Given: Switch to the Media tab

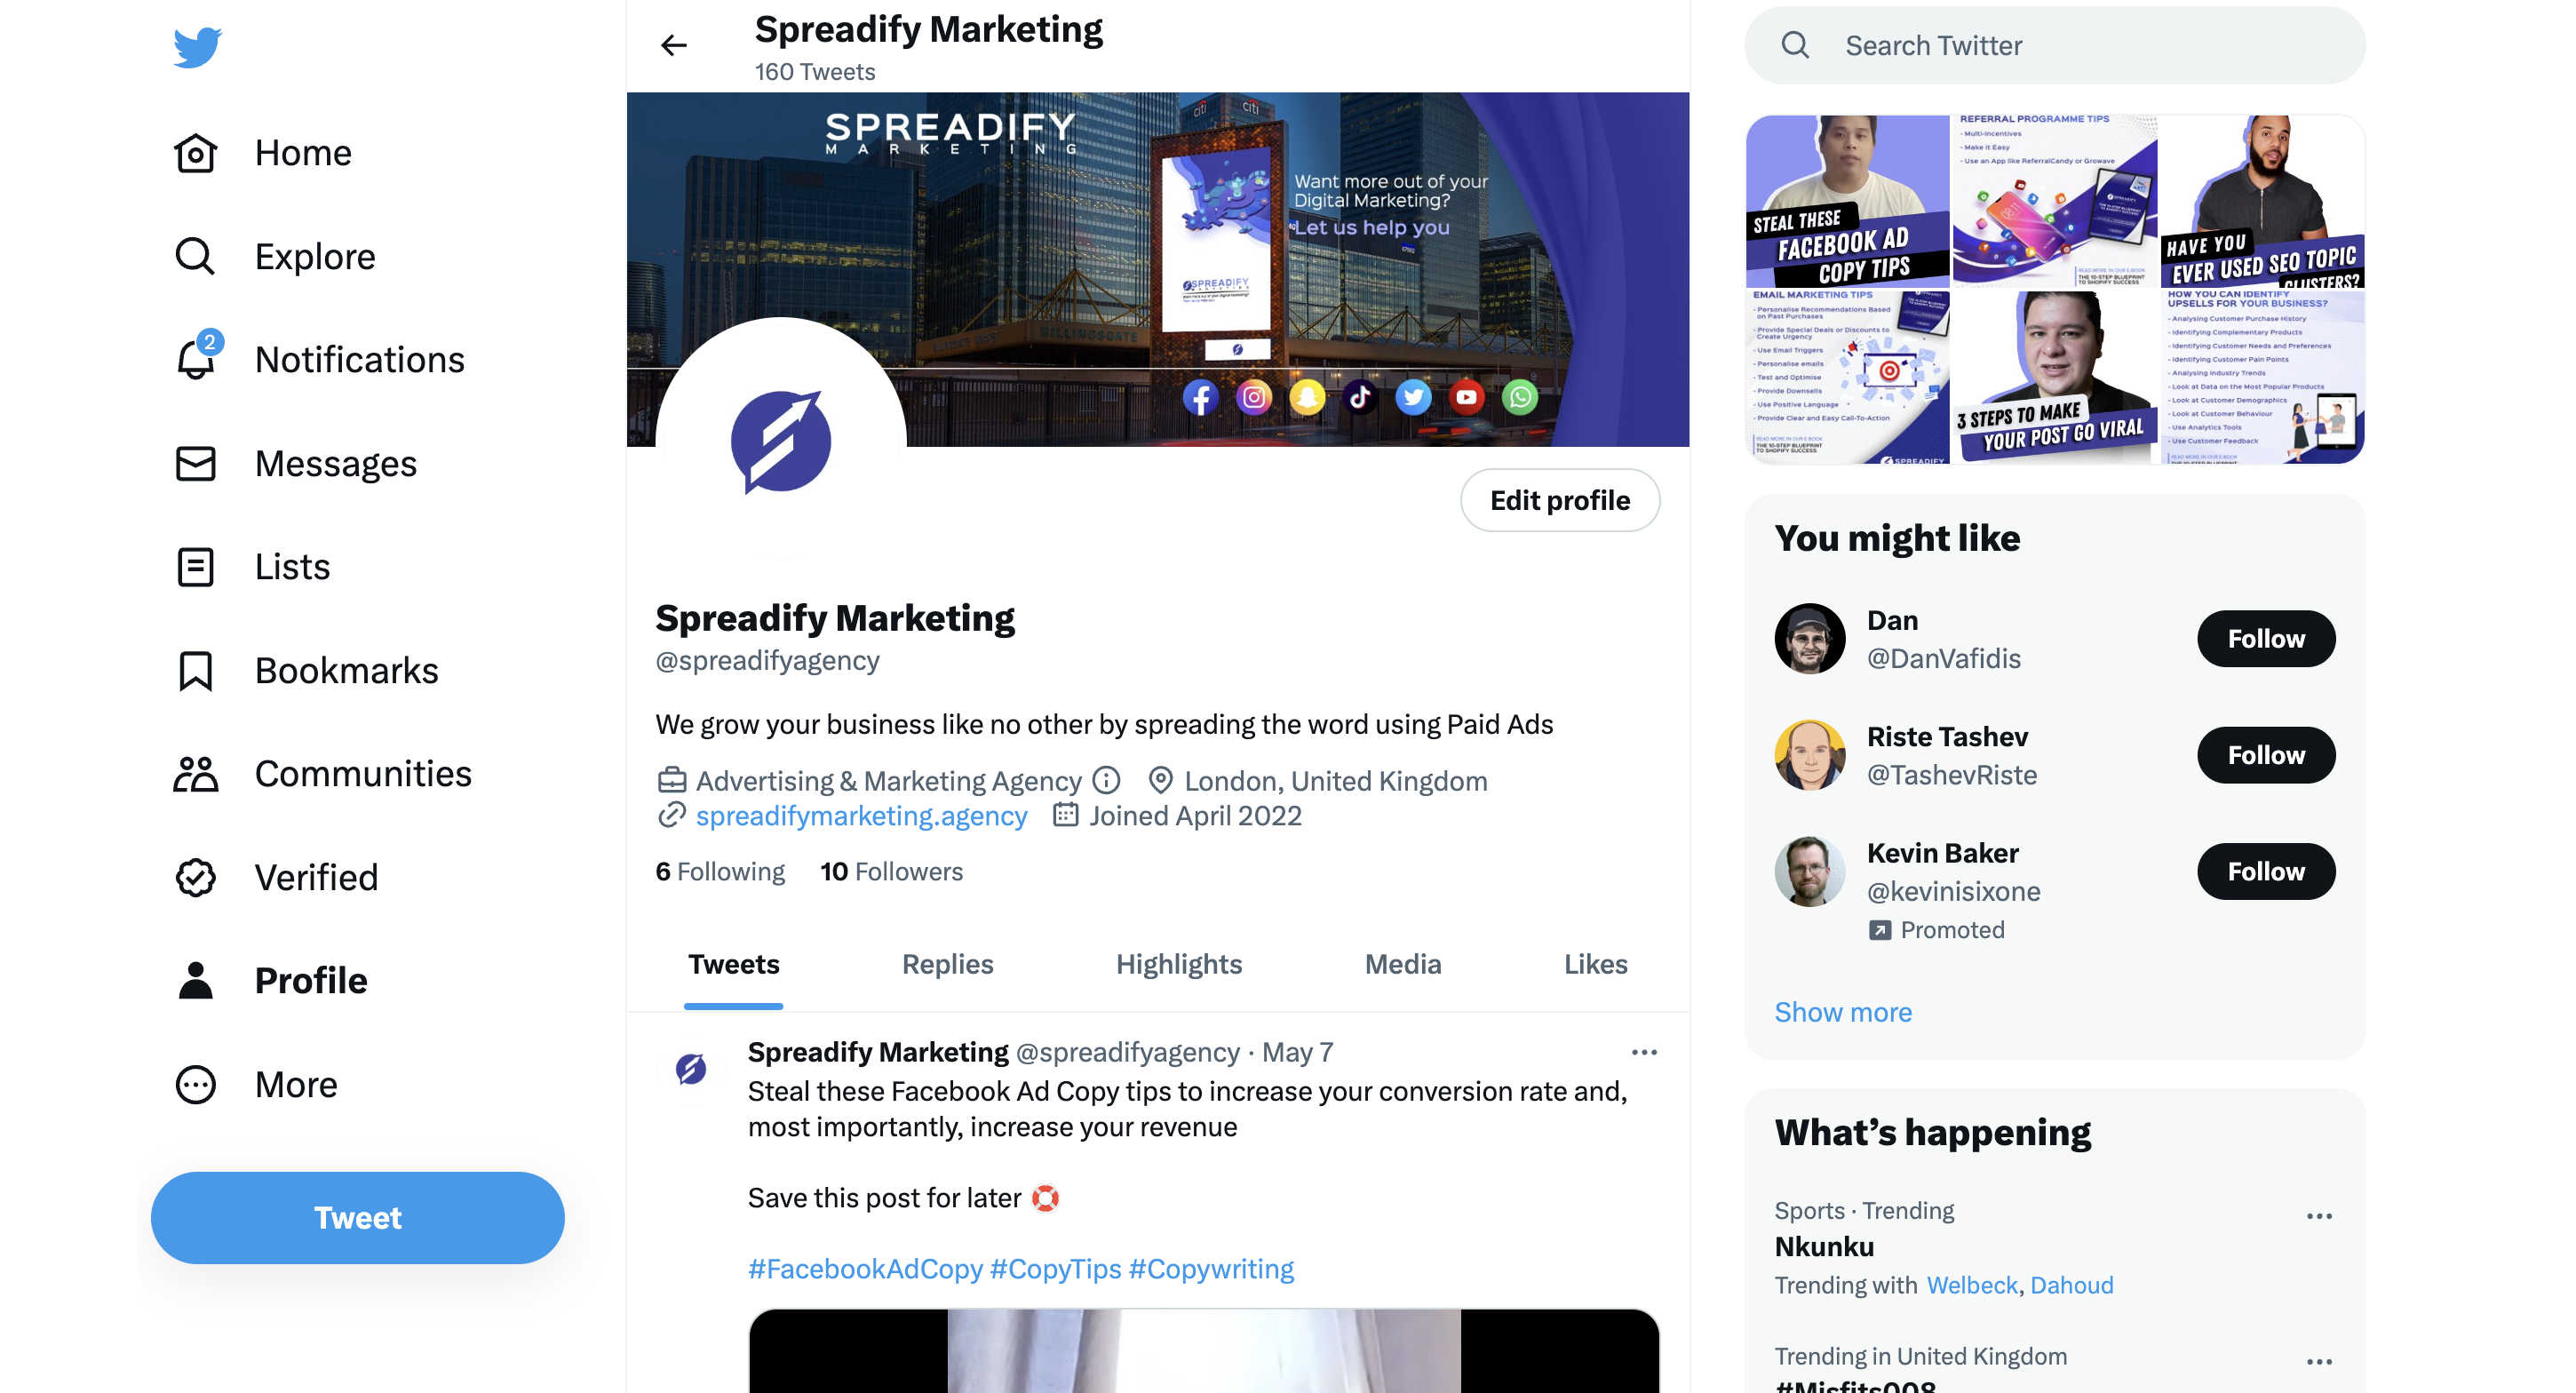Looking at the screenshot, I should 1403,964.
